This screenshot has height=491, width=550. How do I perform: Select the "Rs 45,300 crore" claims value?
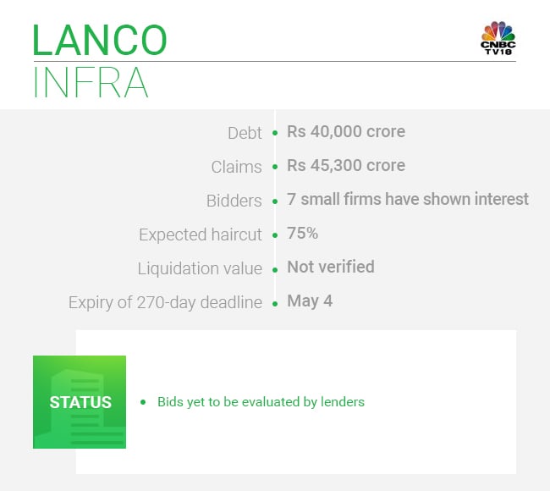[345, 166]
